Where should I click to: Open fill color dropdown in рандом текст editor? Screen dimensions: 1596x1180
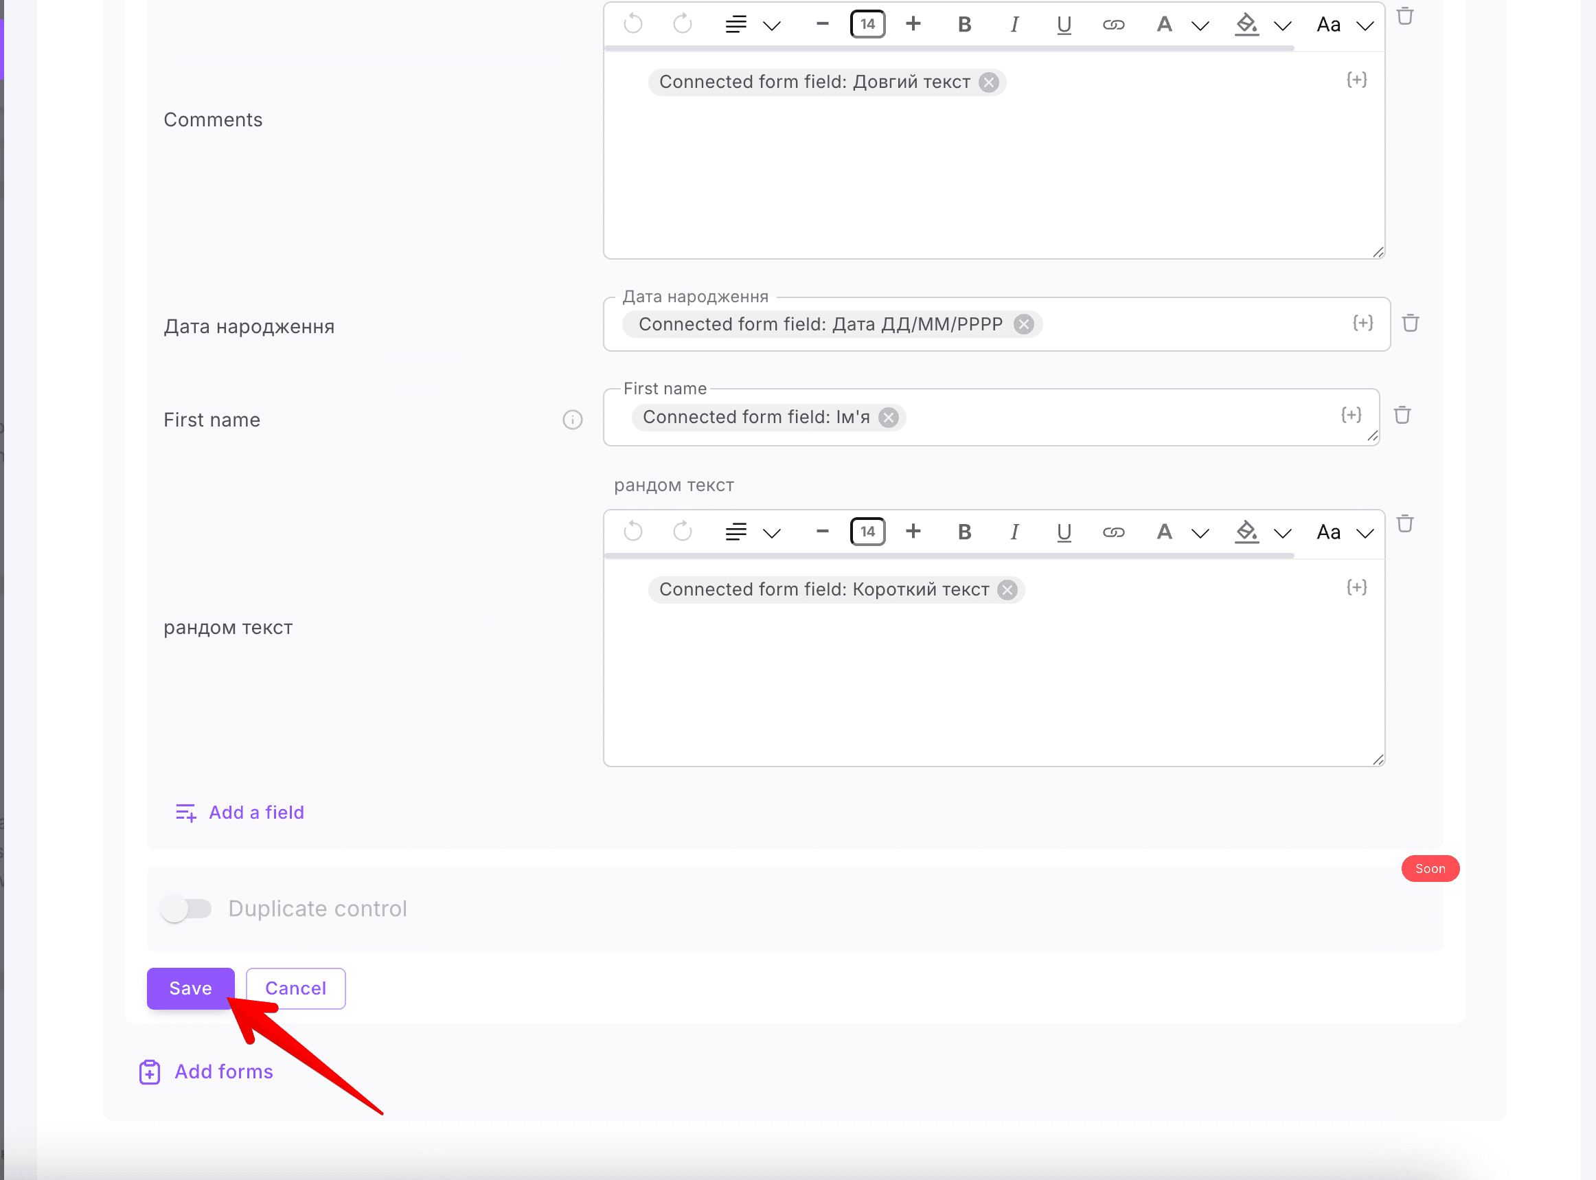coord(1283,533)
